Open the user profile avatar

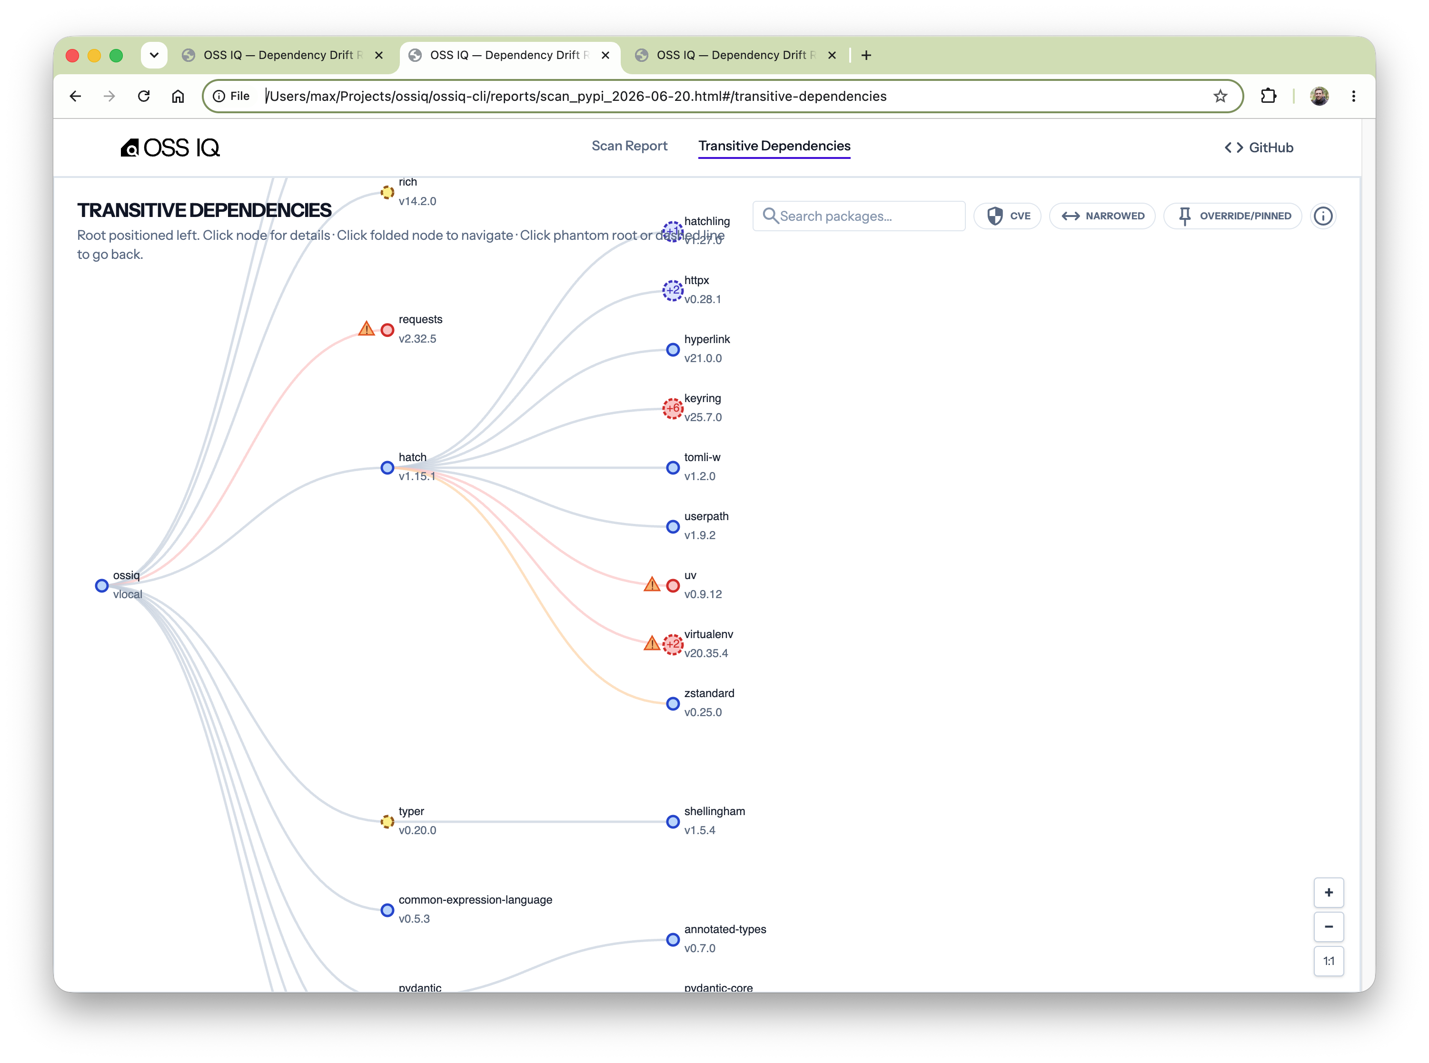tap(1319, 96)
